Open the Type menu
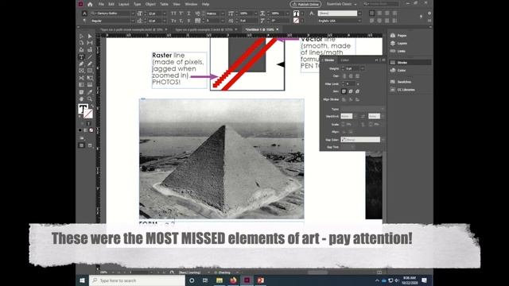 (138, 4)
